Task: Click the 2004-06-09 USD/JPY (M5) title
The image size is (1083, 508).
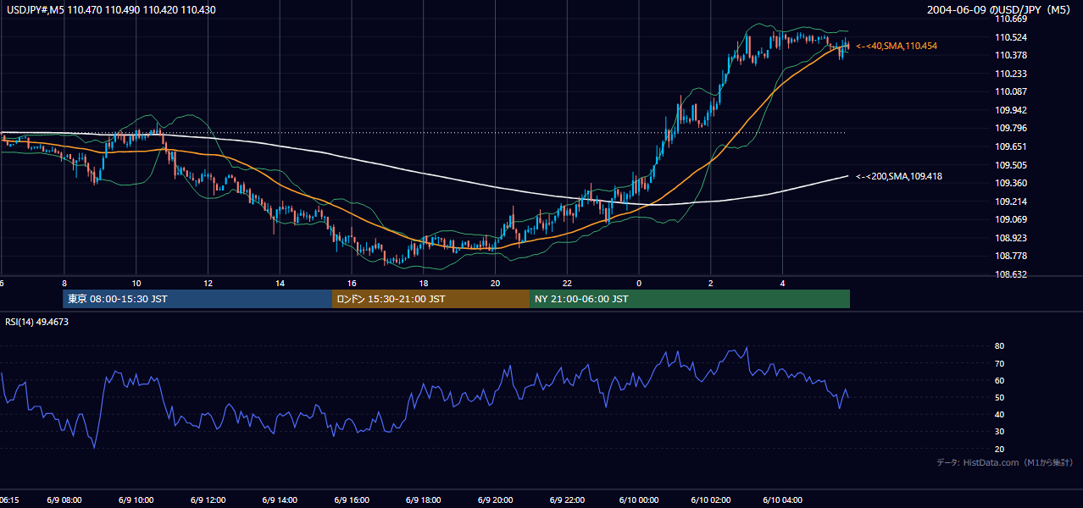Action: coord(1000,9)
